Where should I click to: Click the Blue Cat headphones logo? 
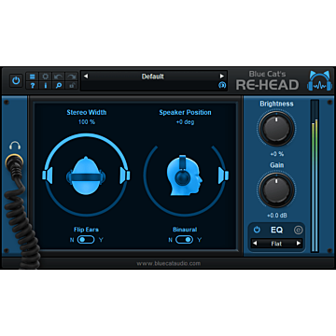319,80
